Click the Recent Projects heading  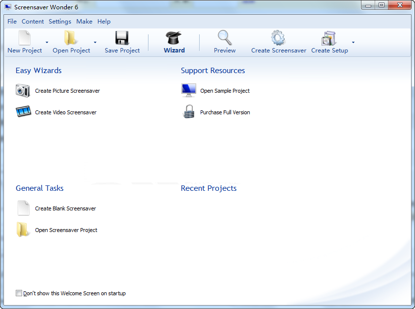208,188
